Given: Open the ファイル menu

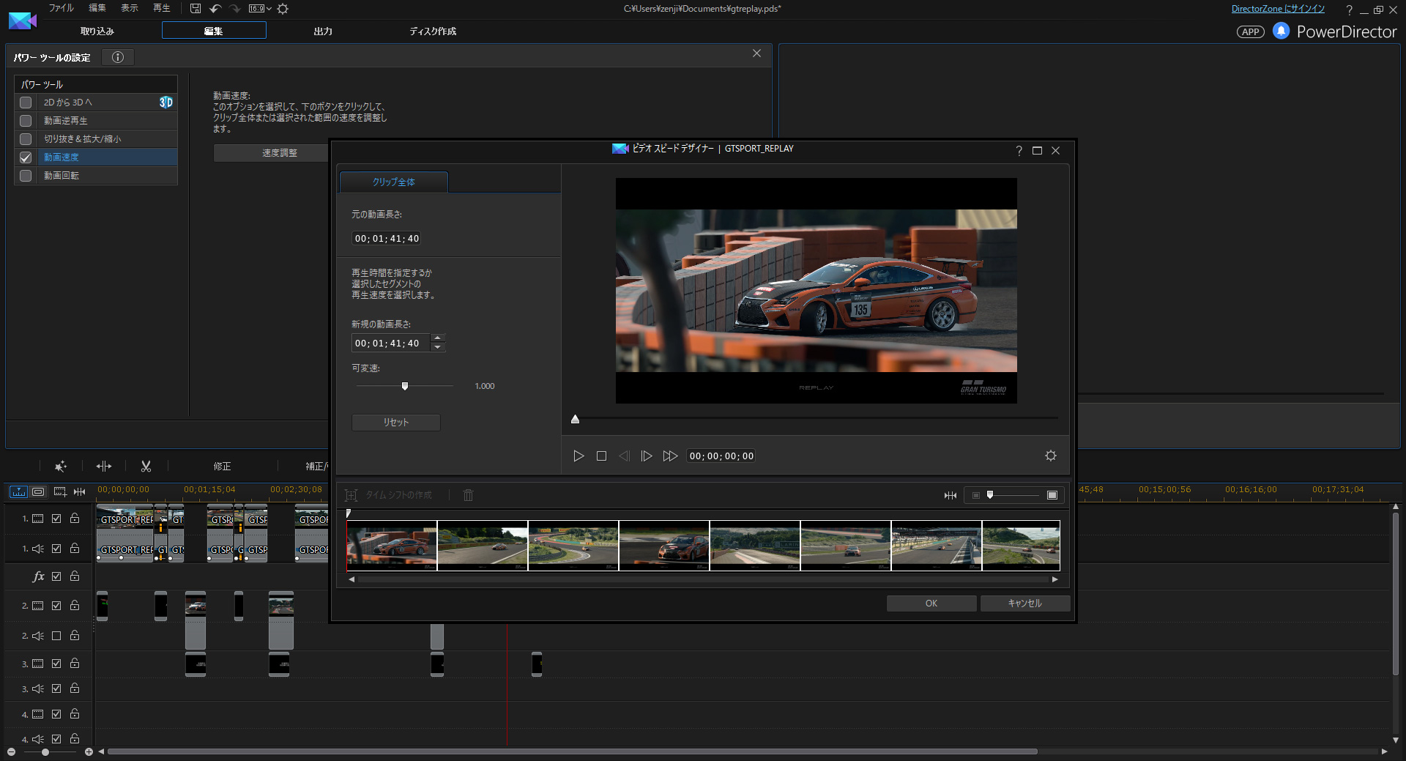Looking at the screenshot, I should (x=61, y=8).
